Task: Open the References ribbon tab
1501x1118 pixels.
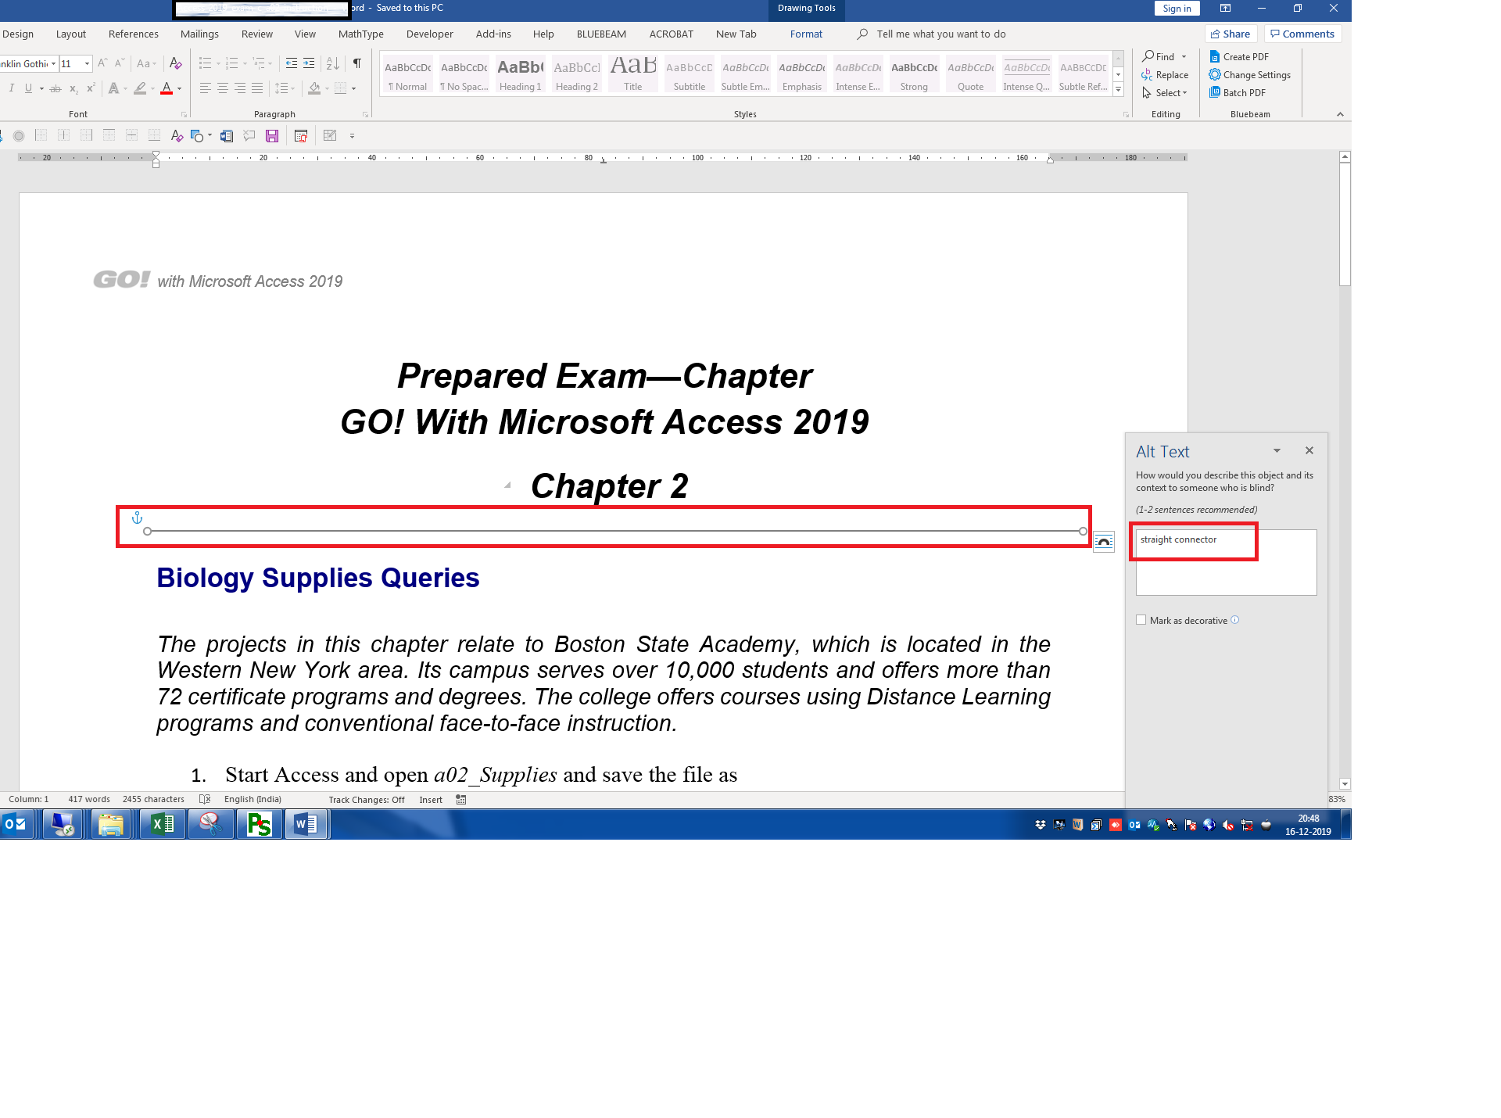Action: 133,34
